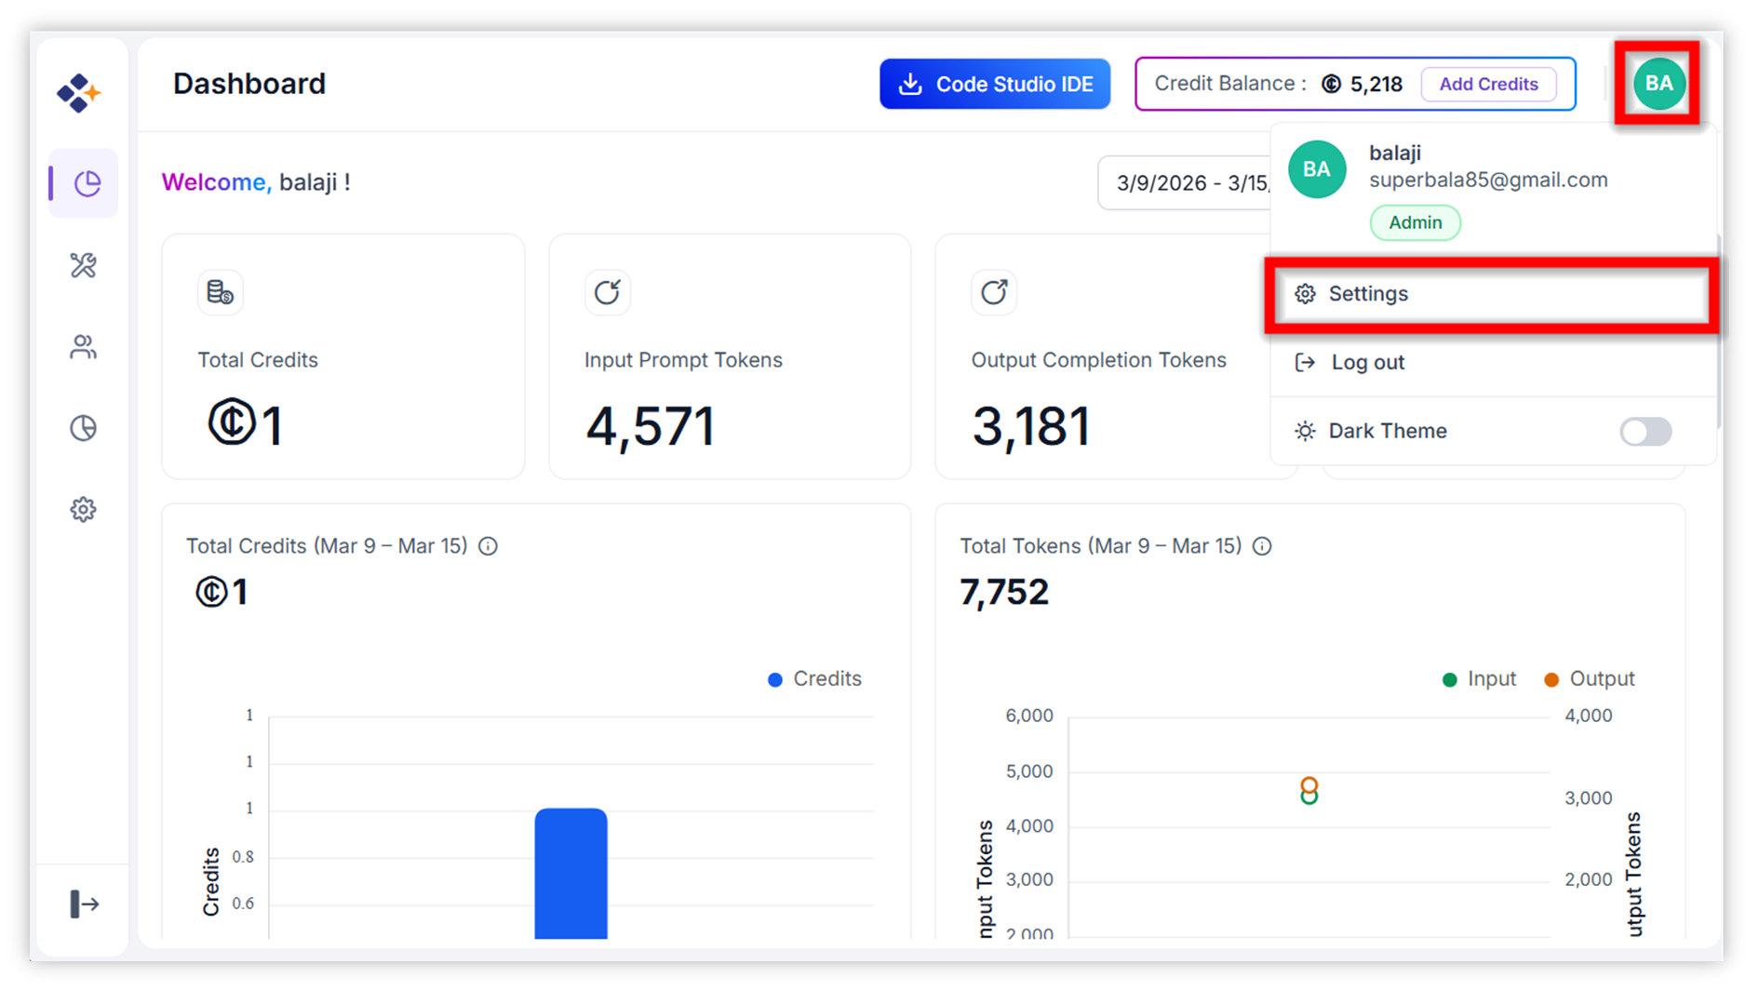Open the date range picker field

[1185, 182]
